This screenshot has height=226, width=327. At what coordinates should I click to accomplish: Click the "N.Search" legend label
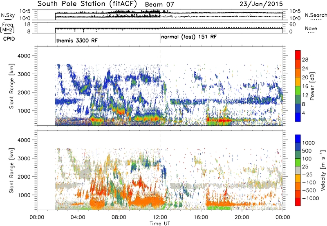point(316,15)
